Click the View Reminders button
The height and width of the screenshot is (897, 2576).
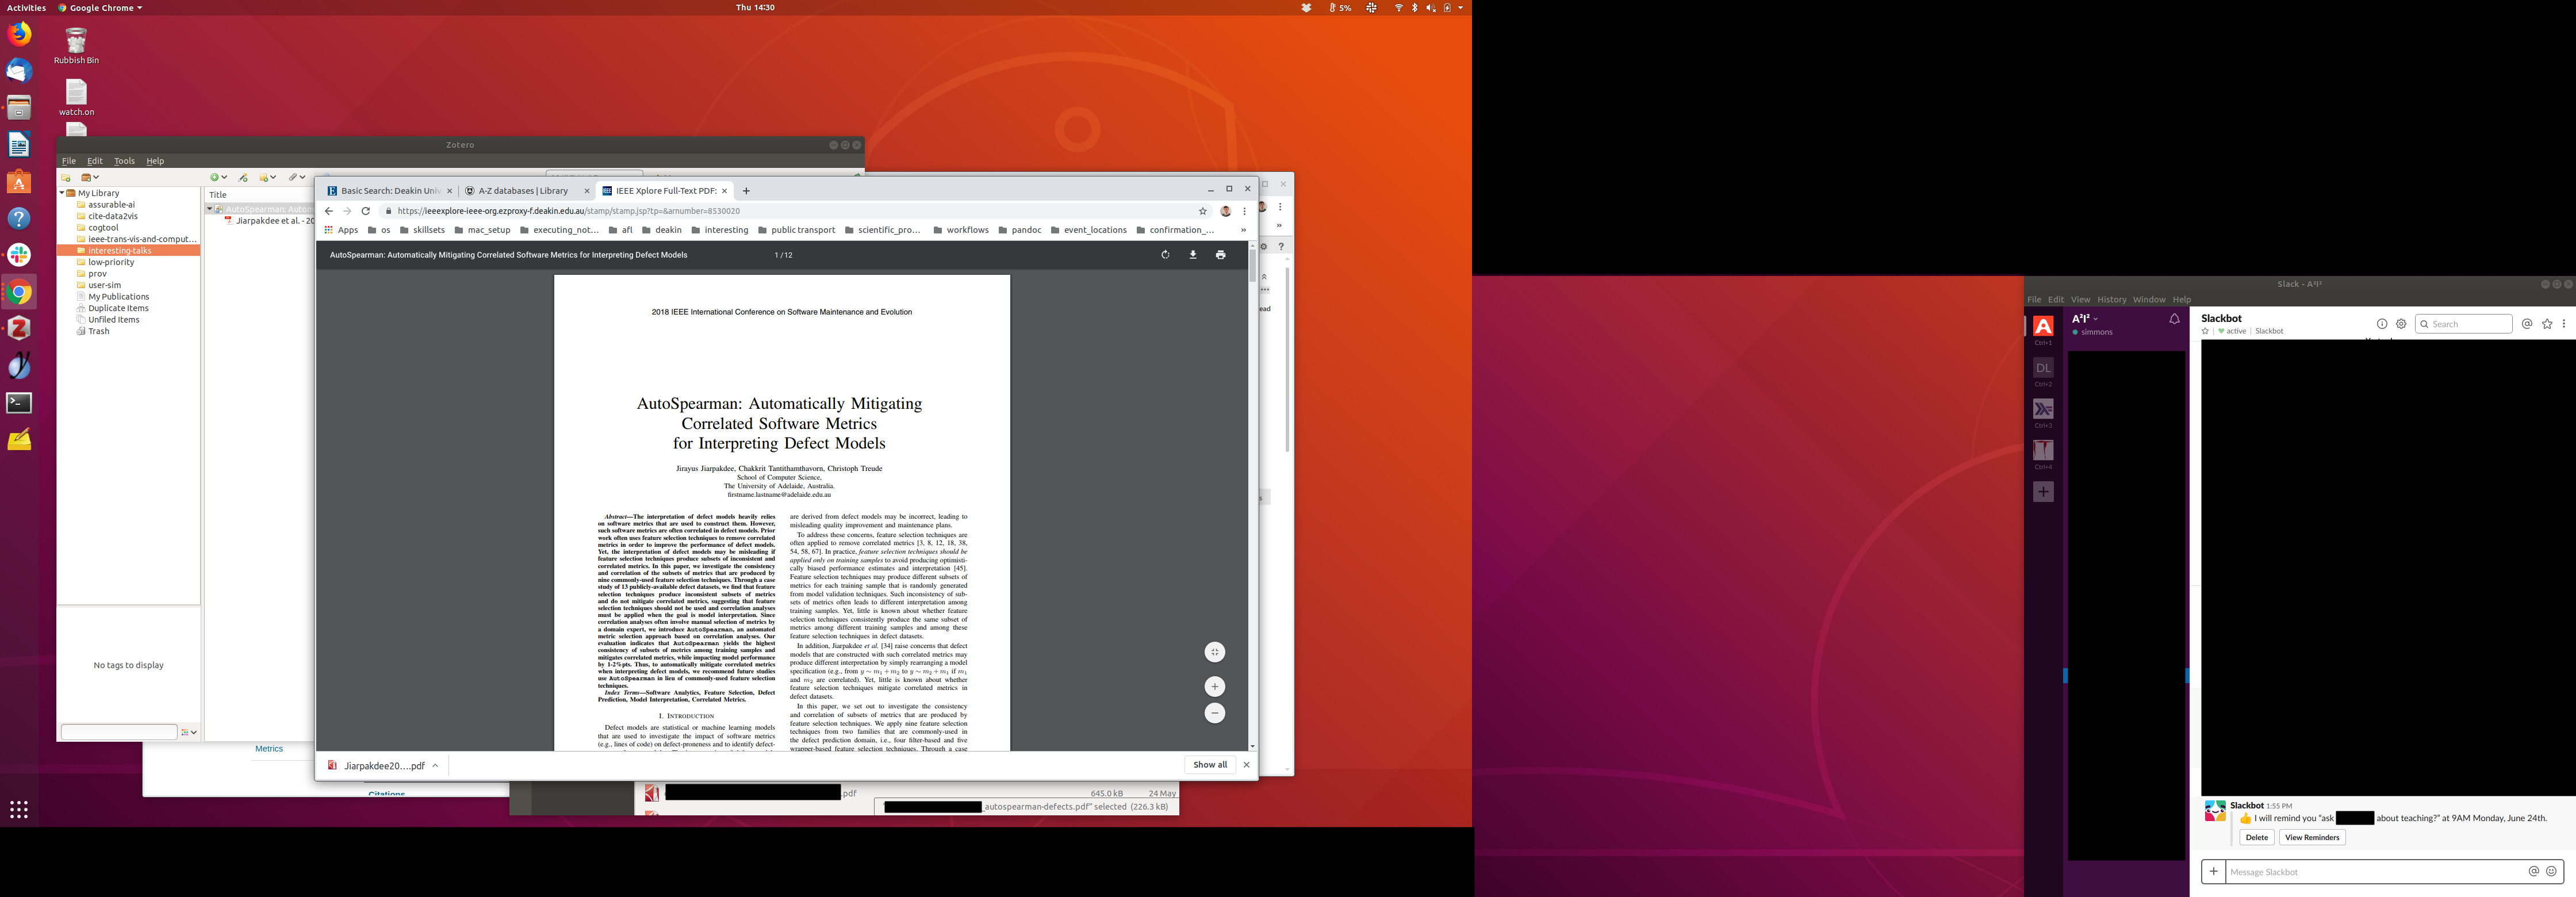2312,837
